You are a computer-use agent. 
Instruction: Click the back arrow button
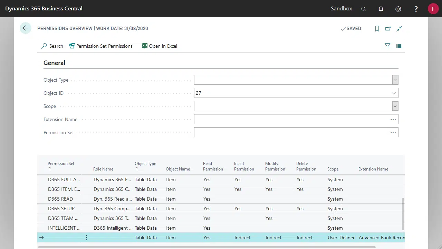coord(26,28)
